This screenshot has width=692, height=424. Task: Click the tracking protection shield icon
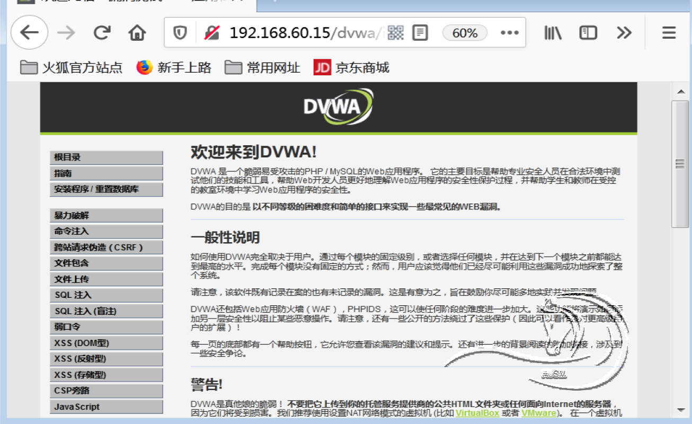tap(180, 32)
